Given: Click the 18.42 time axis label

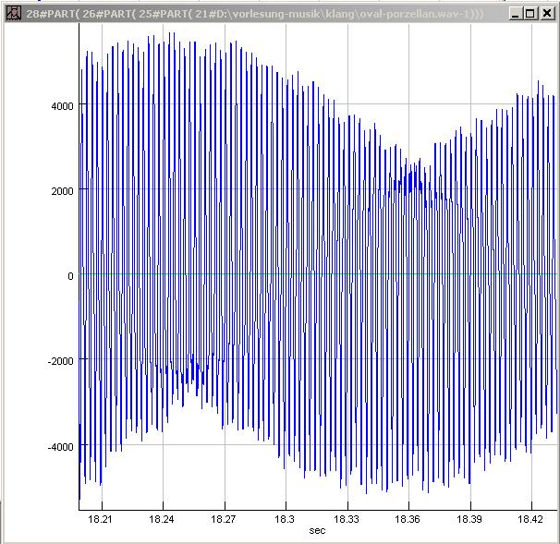Looking at the screenshot, I should point(530,519).
